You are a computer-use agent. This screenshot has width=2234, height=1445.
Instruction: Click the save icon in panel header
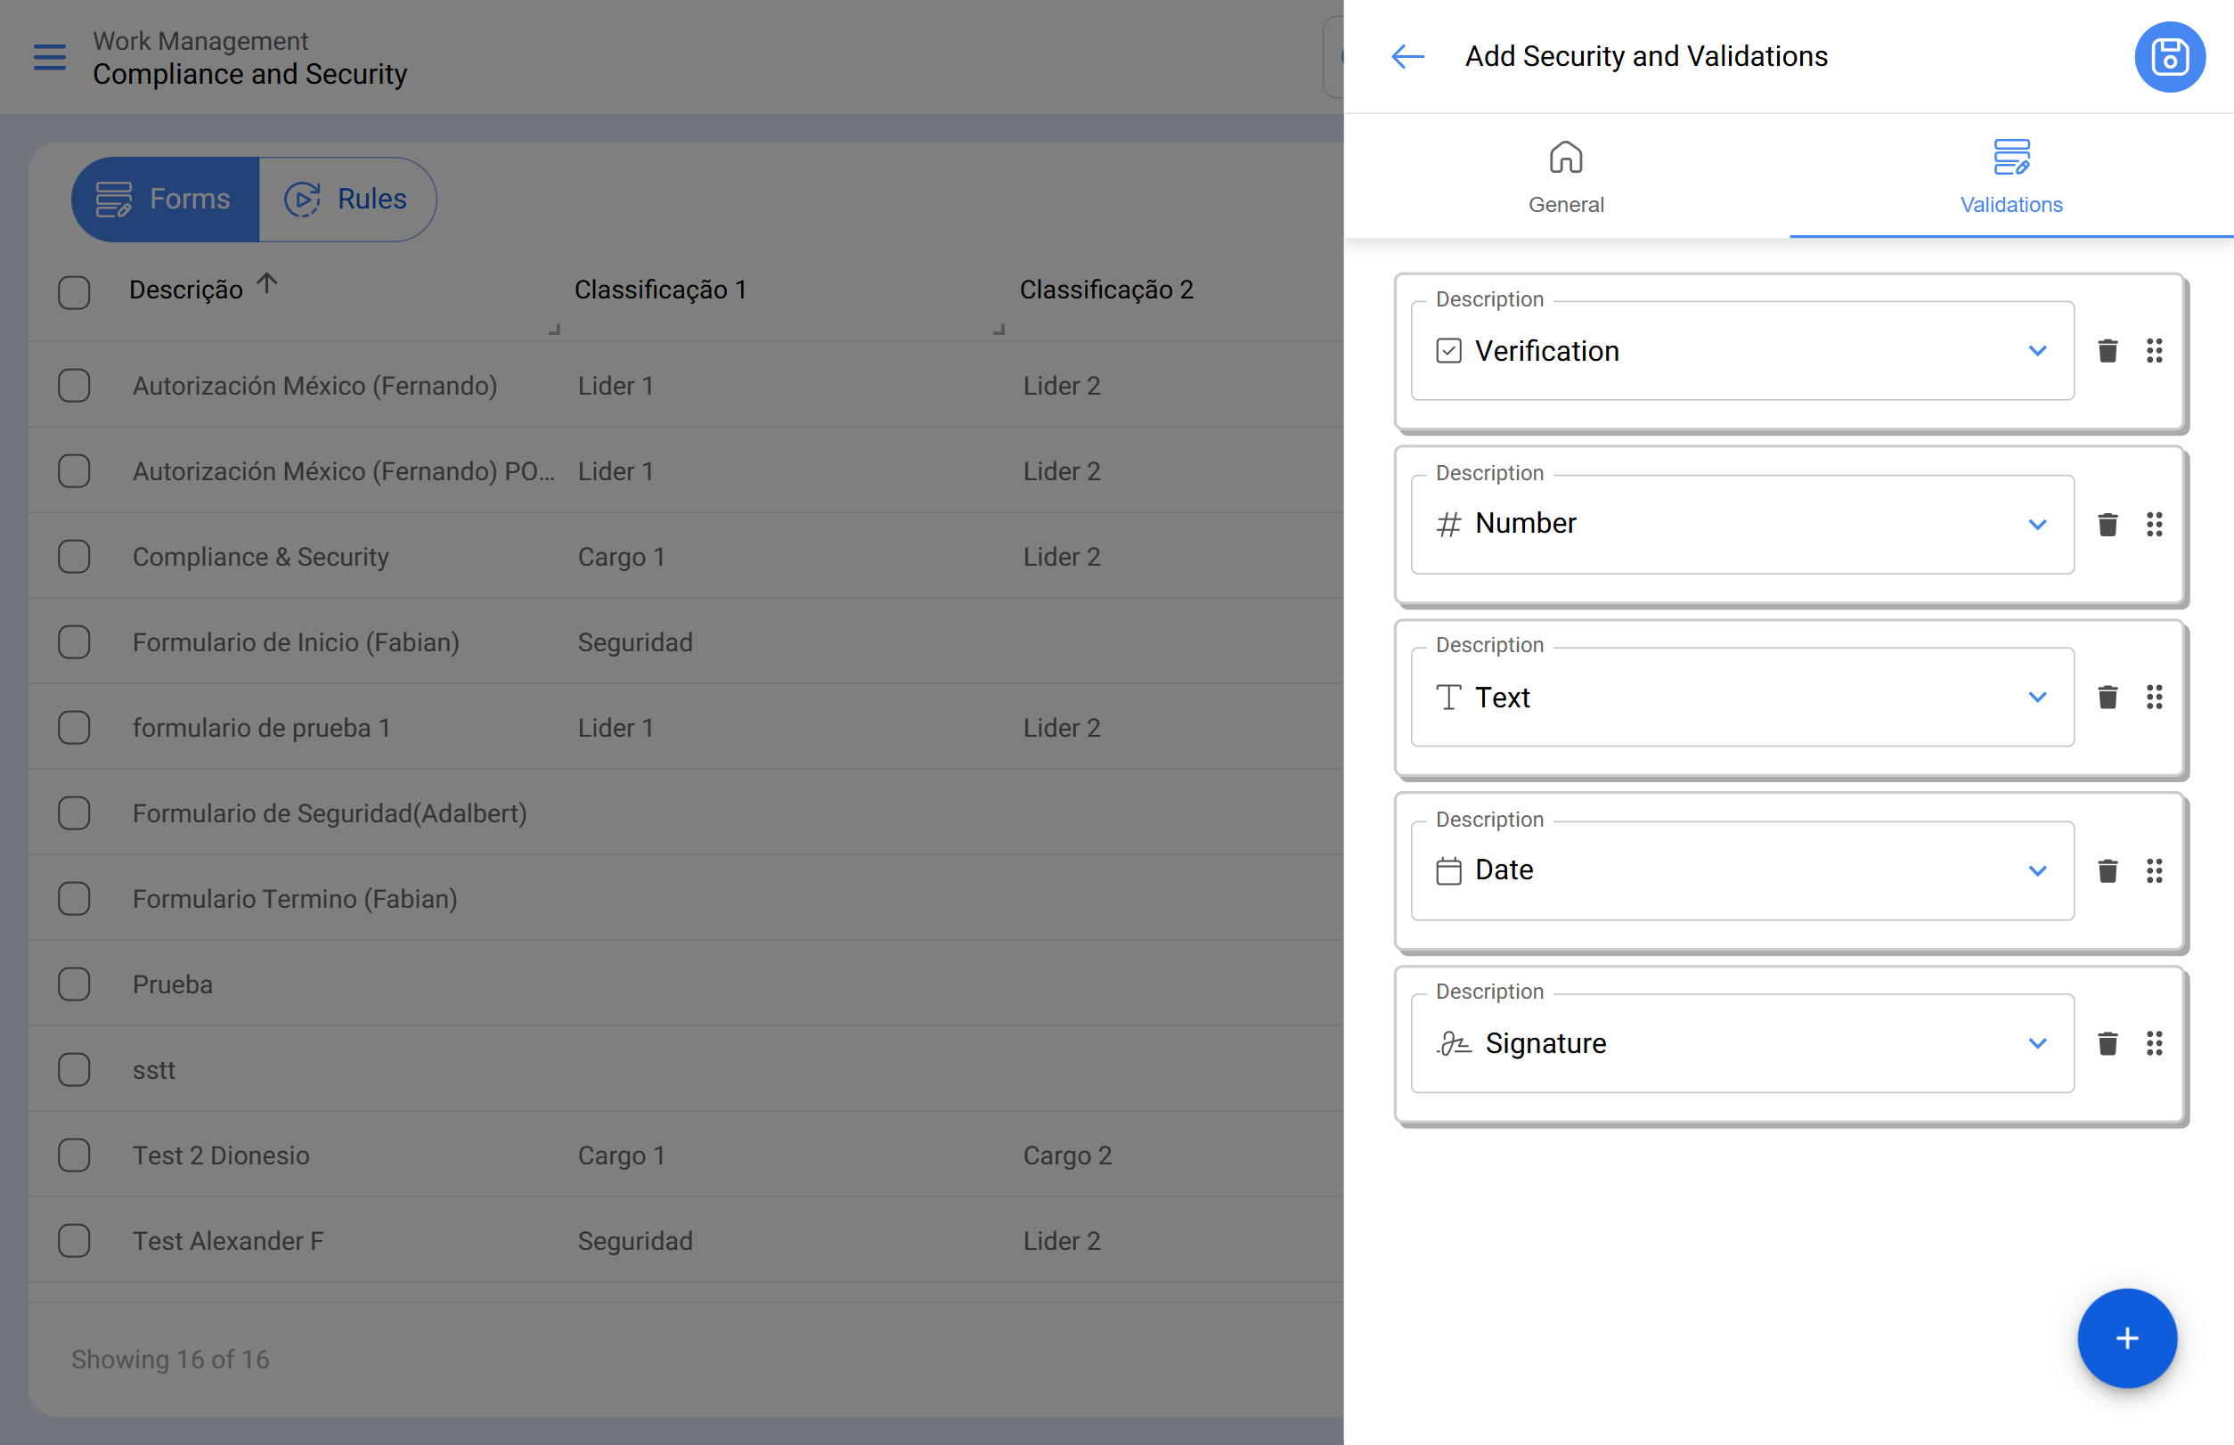point(2169,57)
